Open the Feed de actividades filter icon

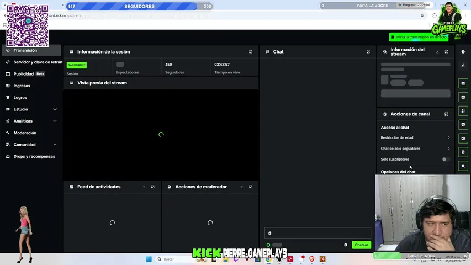click(x=144, y=187)
